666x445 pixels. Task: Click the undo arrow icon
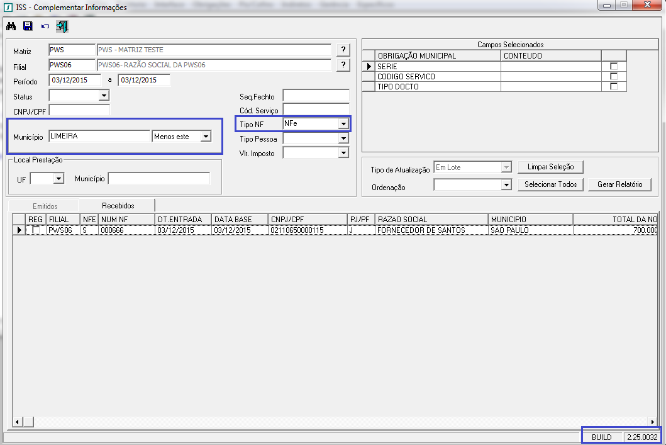pos(45,26)
